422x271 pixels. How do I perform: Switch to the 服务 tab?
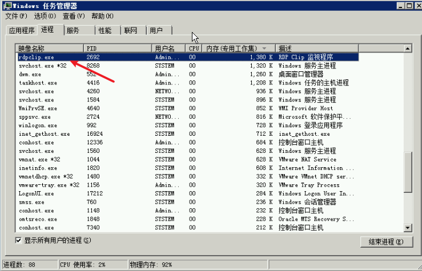point(80,30)
